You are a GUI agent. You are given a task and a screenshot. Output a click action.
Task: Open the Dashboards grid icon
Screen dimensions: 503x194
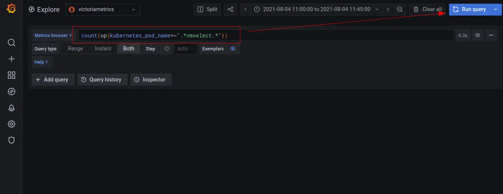(x=12, y=75)
